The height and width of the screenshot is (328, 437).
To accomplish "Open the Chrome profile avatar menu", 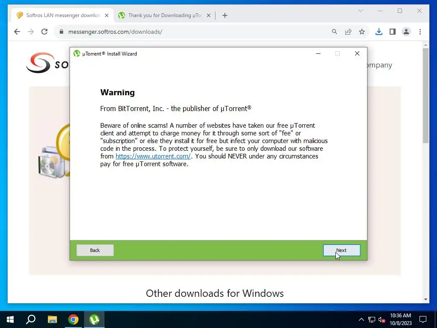I will coord(406,32).
